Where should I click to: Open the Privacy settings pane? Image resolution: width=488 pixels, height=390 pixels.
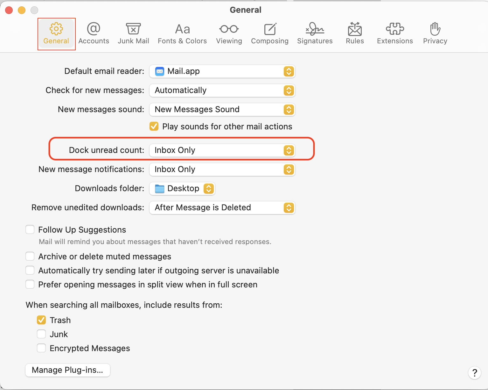(435, 33)
